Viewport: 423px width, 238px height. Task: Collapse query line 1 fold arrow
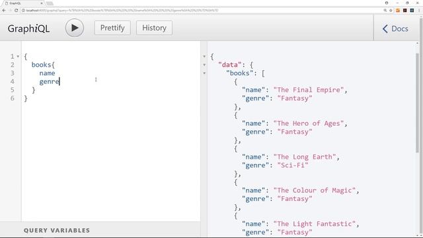pos(18,56)
